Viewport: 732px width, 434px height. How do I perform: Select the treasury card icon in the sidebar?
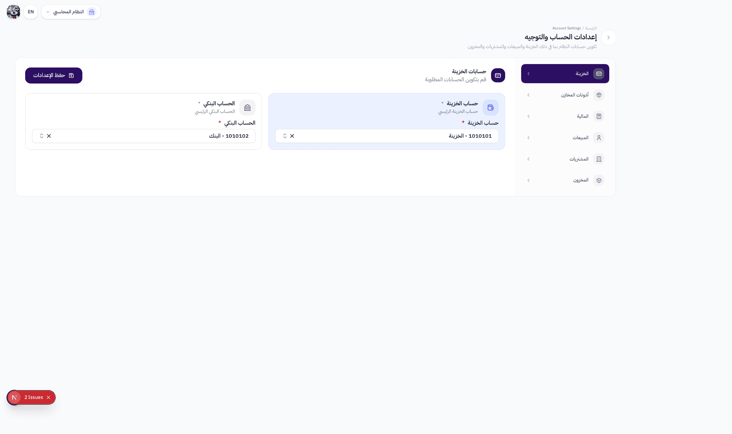pos(599,74)
